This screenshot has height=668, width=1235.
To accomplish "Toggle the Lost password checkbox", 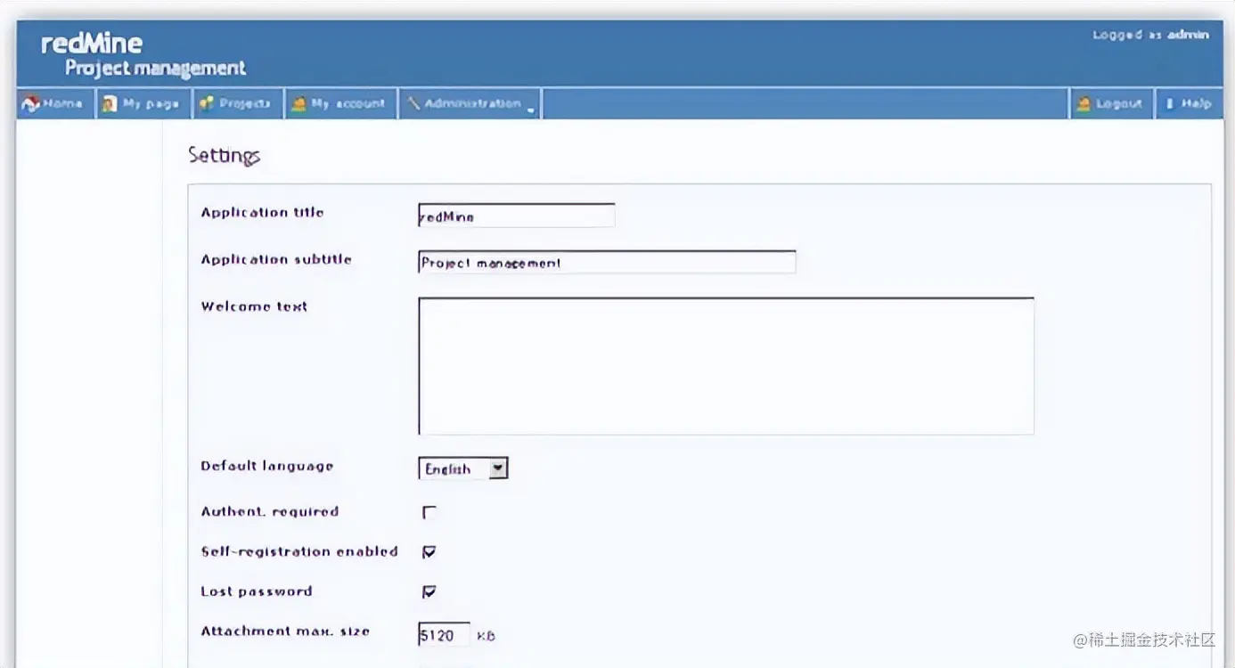I will (429, 591).
